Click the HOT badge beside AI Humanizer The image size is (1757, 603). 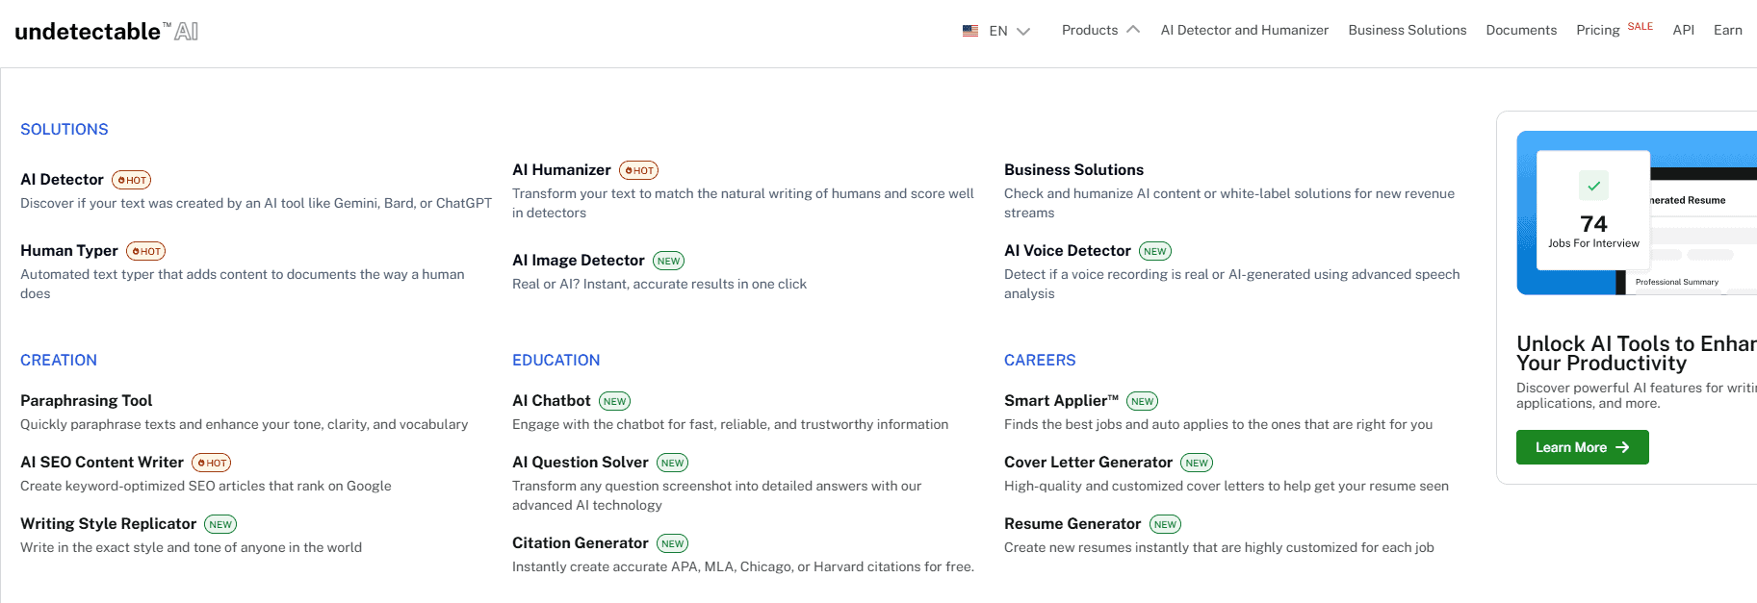tap(638, 170)
